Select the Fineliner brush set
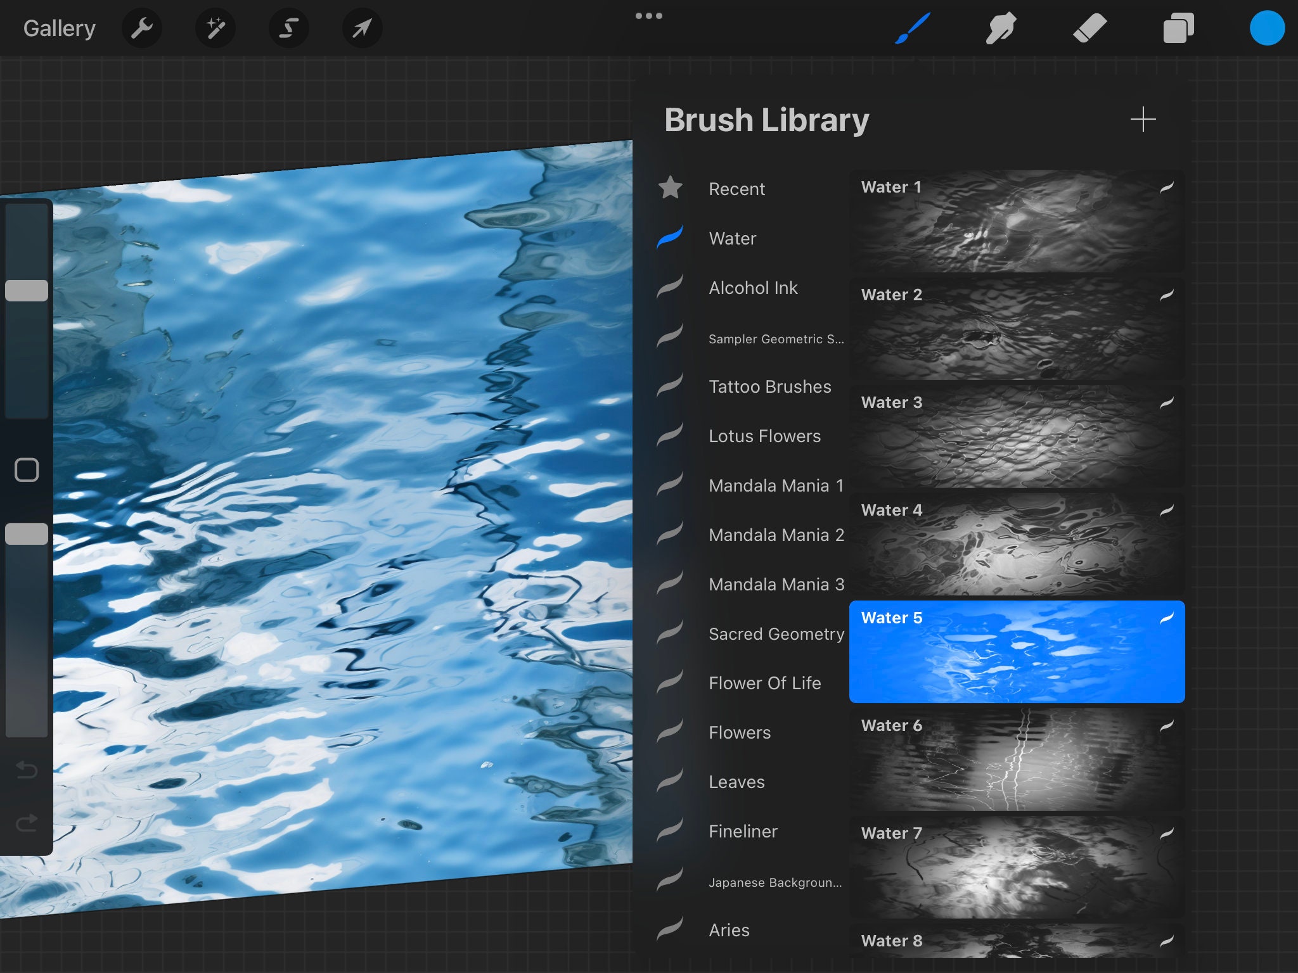 coord(743,831)
